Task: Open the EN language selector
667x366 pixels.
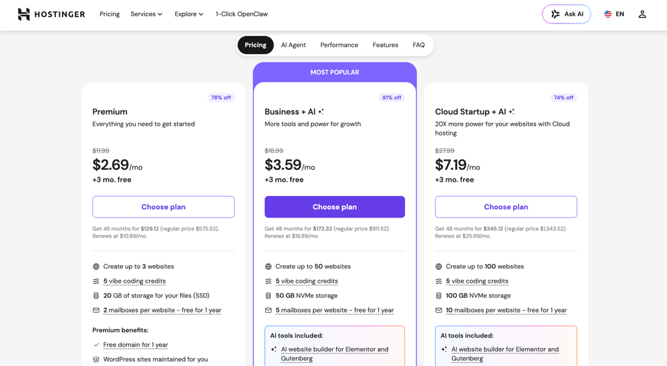Action: 614,14
